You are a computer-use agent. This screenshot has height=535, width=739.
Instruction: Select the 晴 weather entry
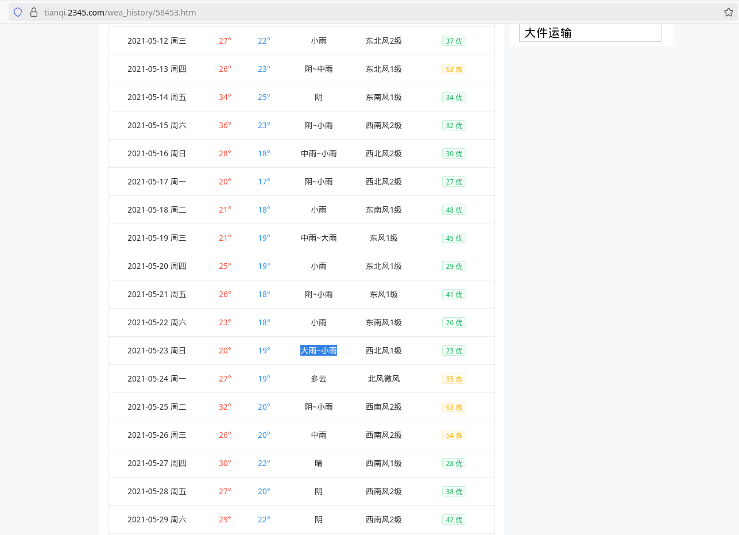(319, 463)
